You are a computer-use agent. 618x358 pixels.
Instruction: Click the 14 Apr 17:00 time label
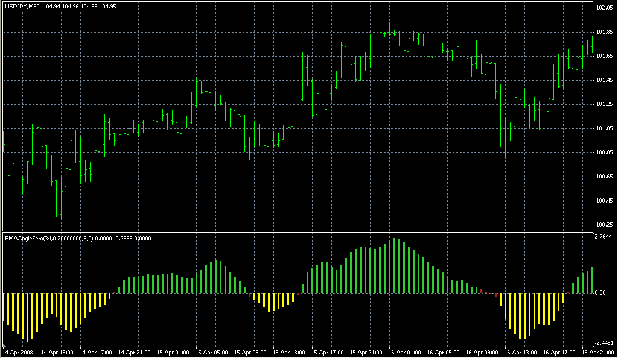[x=96, y=351]
